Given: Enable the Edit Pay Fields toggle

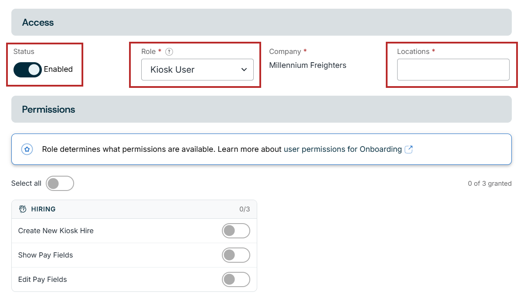Looking at the screenshot, I should 236,280.
